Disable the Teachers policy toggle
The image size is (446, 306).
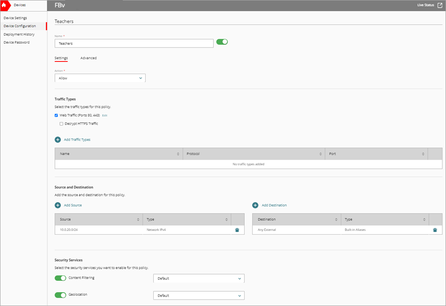point(222,41)
